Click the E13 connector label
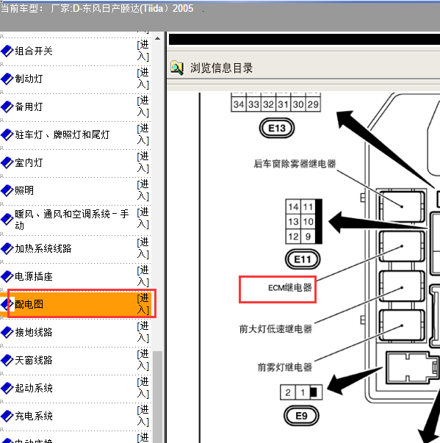 point(277,129)
